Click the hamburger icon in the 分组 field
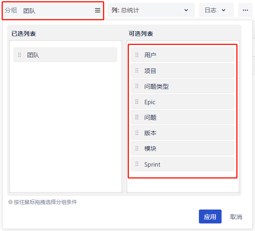 tap(97, 11)
